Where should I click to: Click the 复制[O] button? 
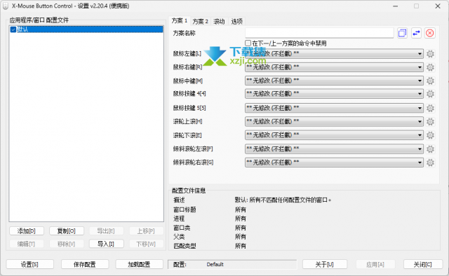(67, 231)
